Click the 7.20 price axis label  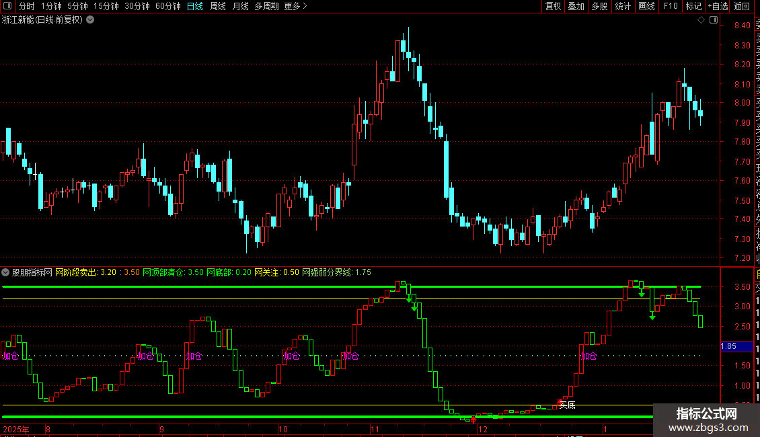click(742, 258)
